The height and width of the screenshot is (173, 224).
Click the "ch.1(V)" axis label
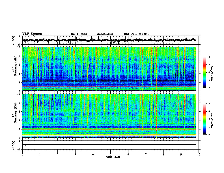(14, 40)
